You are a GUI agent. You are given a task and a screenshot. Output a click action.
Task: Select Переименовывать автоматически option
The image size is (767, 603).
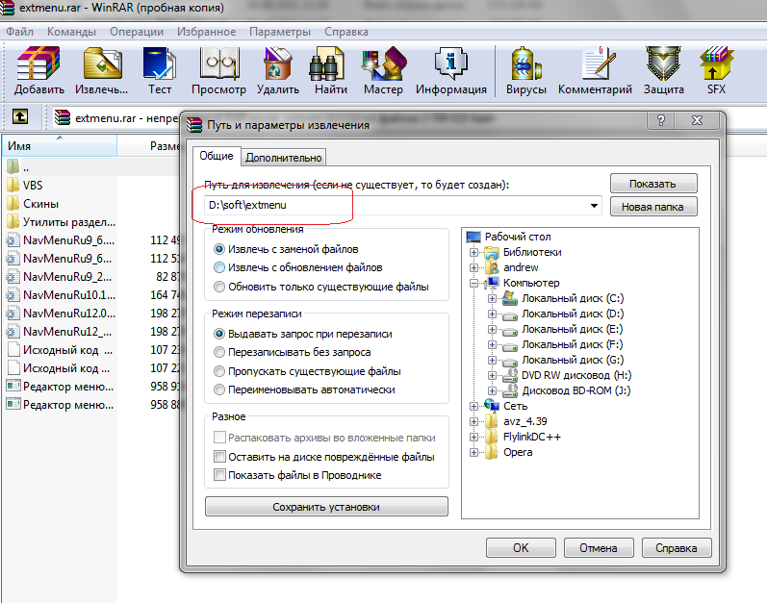click(x=304, y=389)
